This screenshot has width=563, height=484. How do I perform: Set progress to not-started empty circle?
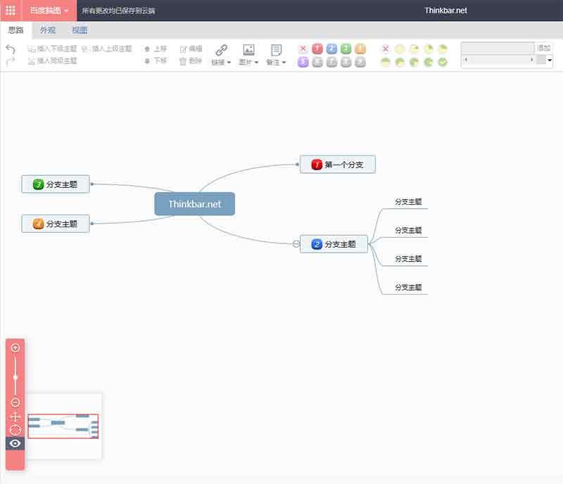pyautogui.click(x=400, y=49)
